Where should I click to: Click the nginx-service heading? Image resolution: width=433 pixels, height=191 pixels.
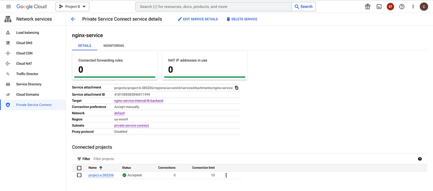click(x=87, y=35)
